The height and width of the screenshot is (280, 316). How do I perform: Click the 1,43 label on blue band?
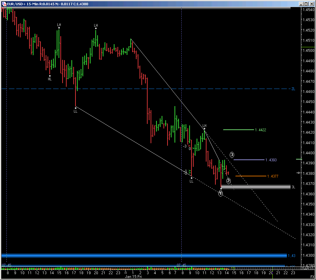pos(291,256)
